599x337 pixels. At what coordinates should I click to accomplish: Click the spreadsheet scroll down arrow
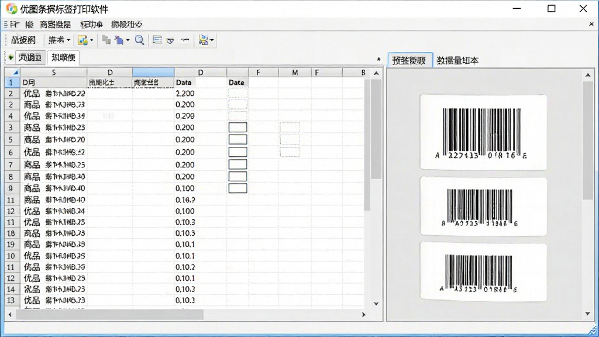click(x=376, y=304)
